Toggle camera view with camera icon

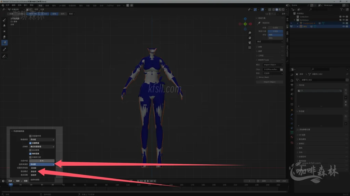pyautogui.click(x=250, y=43)
